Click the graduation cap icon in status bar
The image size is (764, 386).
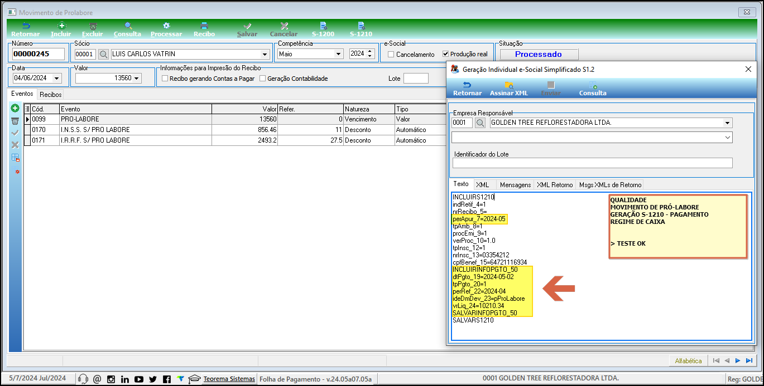point(194,379)
